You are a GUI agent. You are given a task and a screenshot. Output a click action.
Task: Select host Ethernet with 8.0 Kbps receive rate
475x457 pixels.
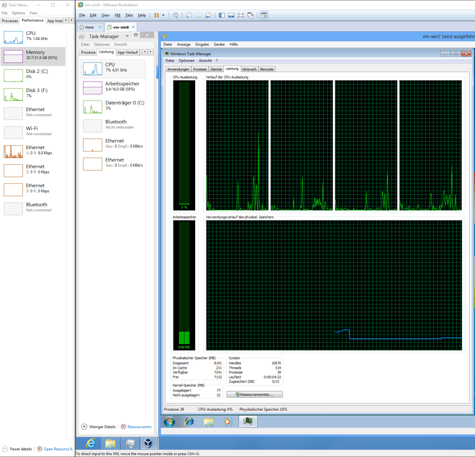tap(33, 151)
